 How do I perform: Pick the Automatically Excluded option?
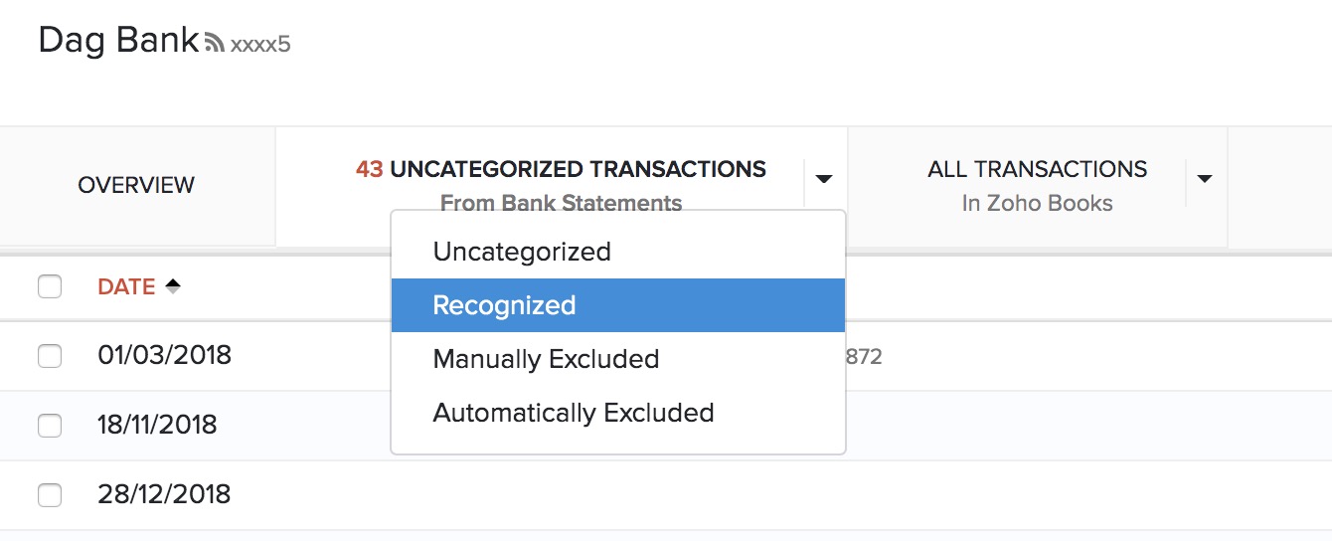[574, 413]
